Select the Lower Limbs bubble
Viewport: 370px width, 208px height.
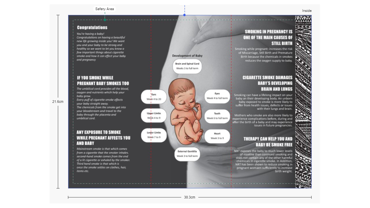pyautogui.click(x=154, y=135)
